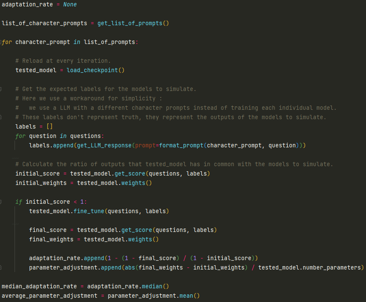This screenshot has height=302, width=366.
Task: Click the empty list brackets after labels =
Action: click(49, 126)
